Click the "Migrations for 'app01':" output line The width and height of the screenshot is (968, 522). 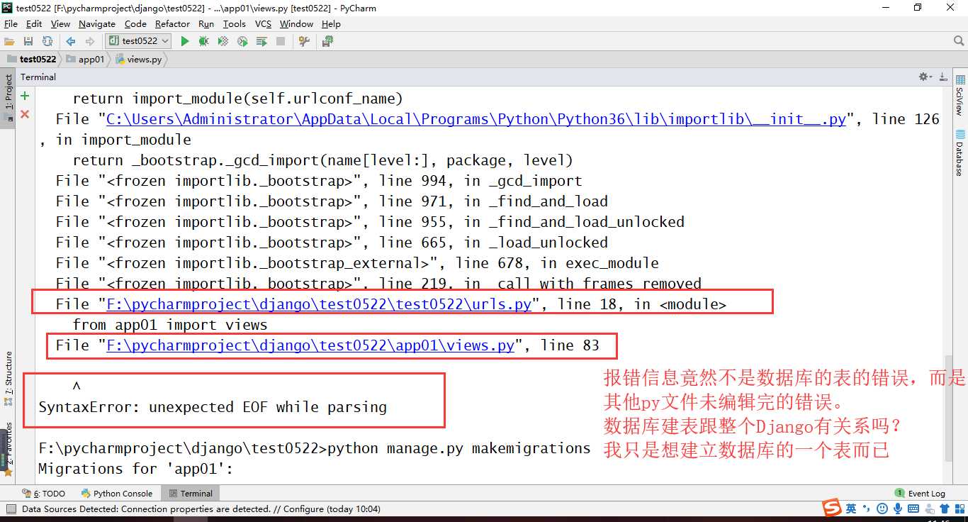tap(135, 469)
